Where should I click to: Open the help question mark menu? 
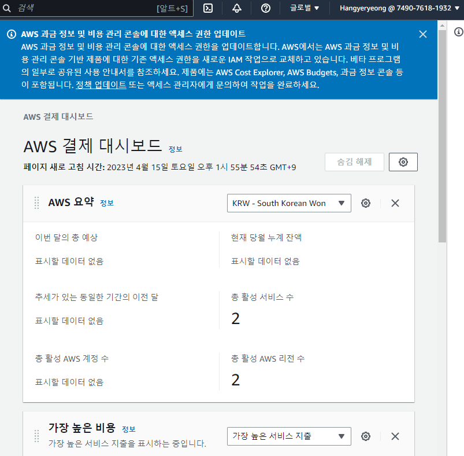coord(265,8)
